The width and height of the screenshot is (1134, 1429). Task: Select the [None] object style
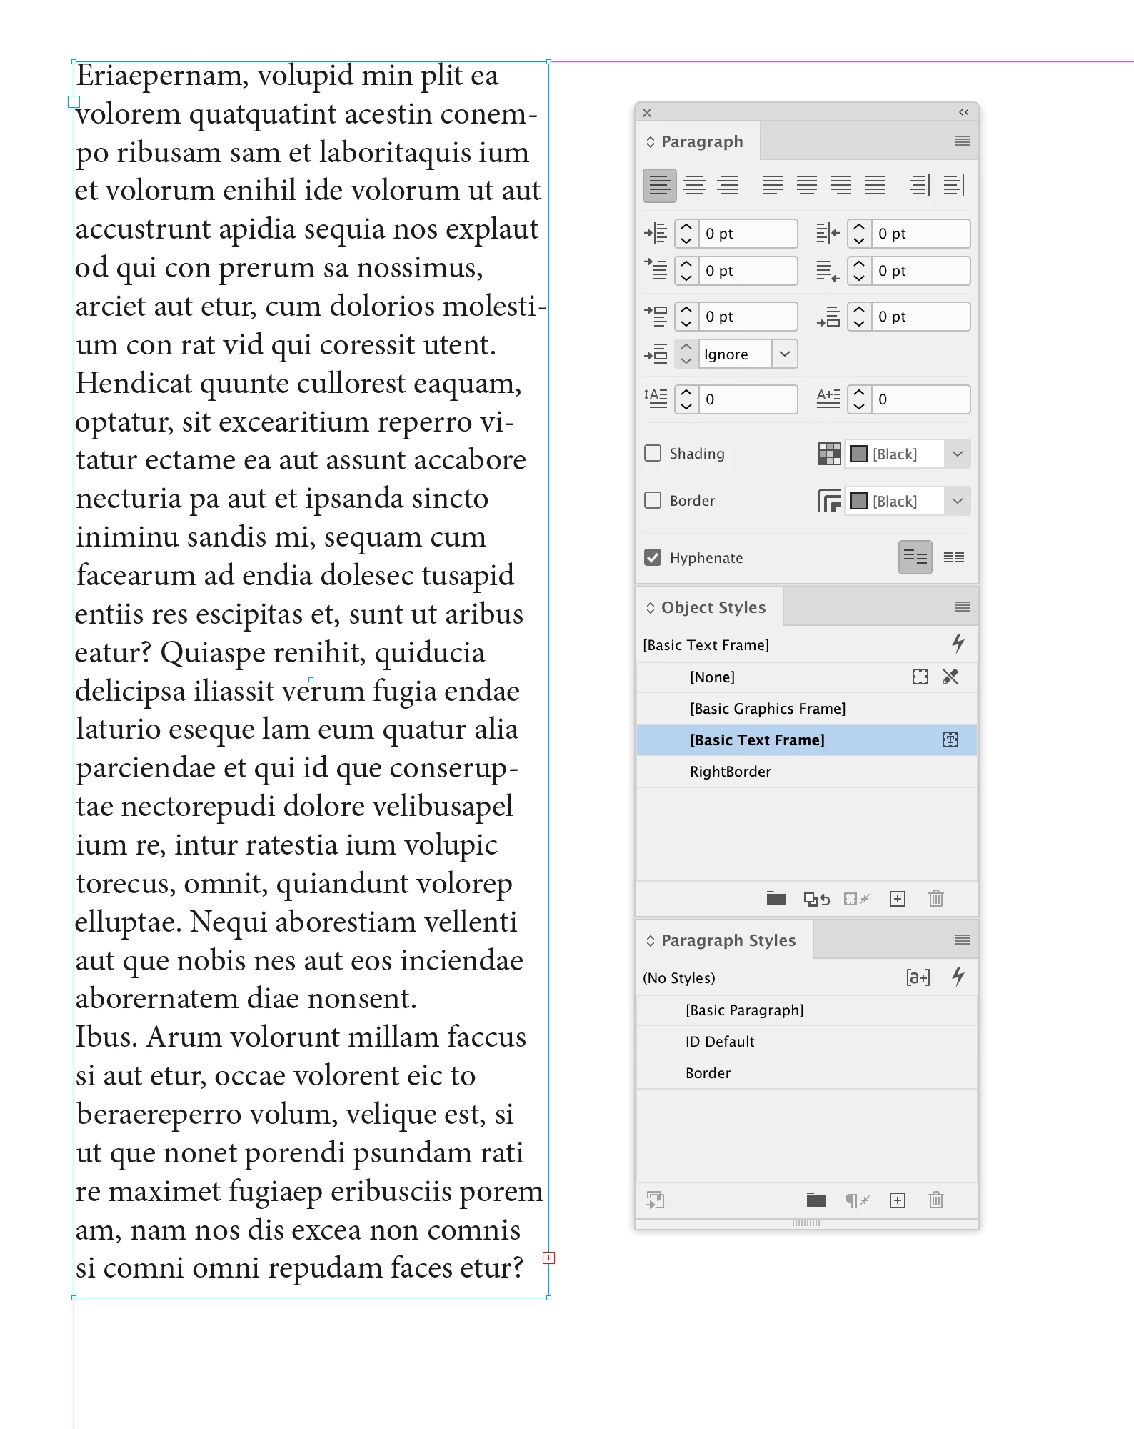coord(806,677)
